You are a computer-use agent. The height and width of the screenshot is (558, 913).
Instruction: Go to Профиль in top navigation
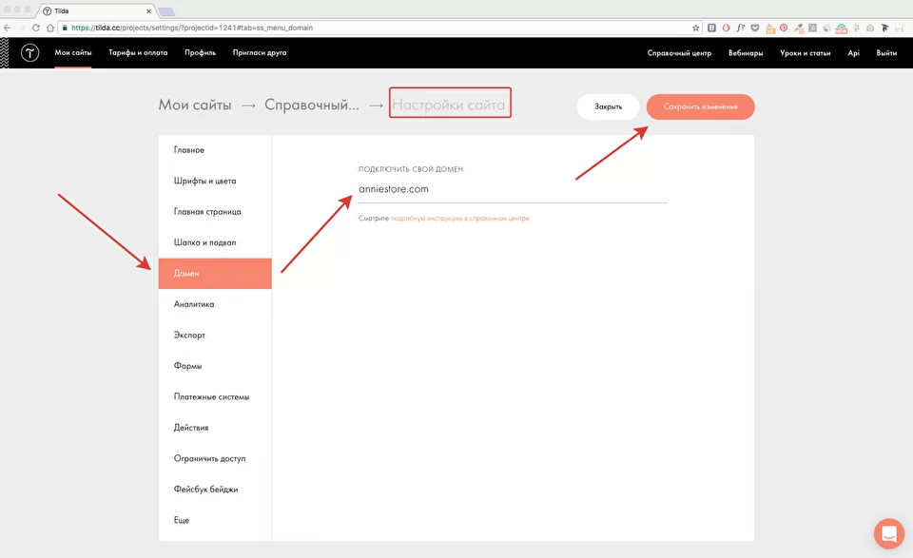(201, 52)
